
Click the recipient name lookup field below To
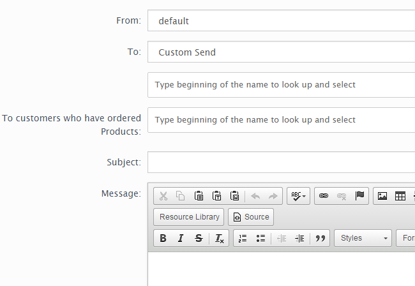[281, 85]
